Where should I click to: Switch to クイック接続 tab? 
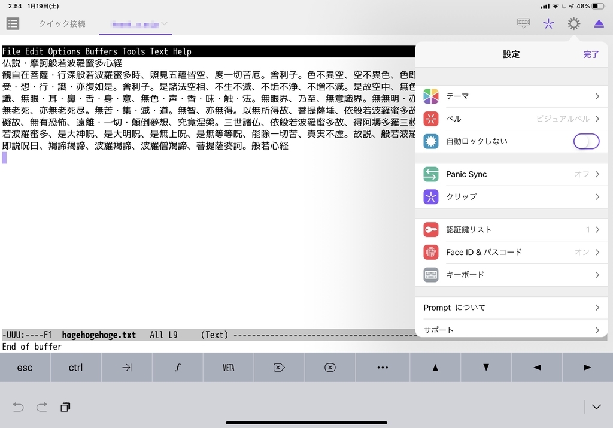[62, 24]
